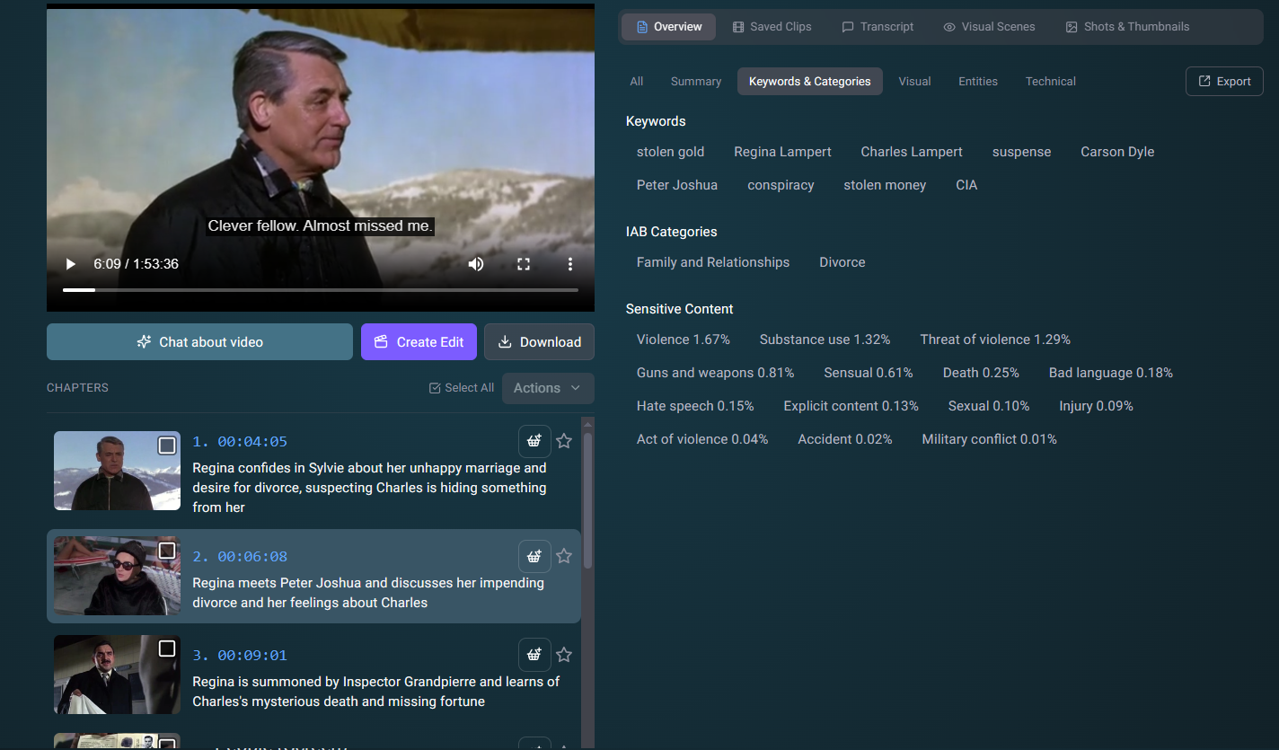
Task: Switch to the Summary sub-tab
Action: 696,81
